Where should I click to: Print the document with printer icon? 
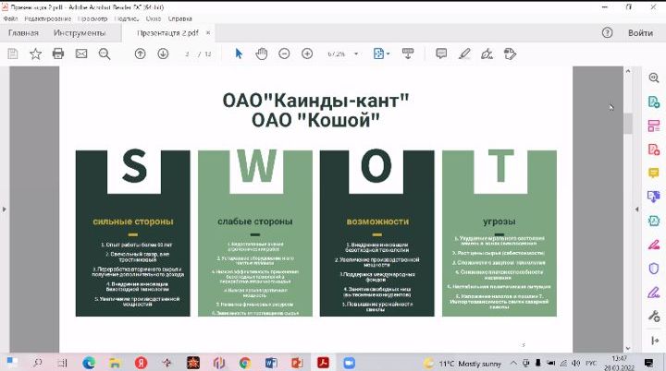coord(58,54)
